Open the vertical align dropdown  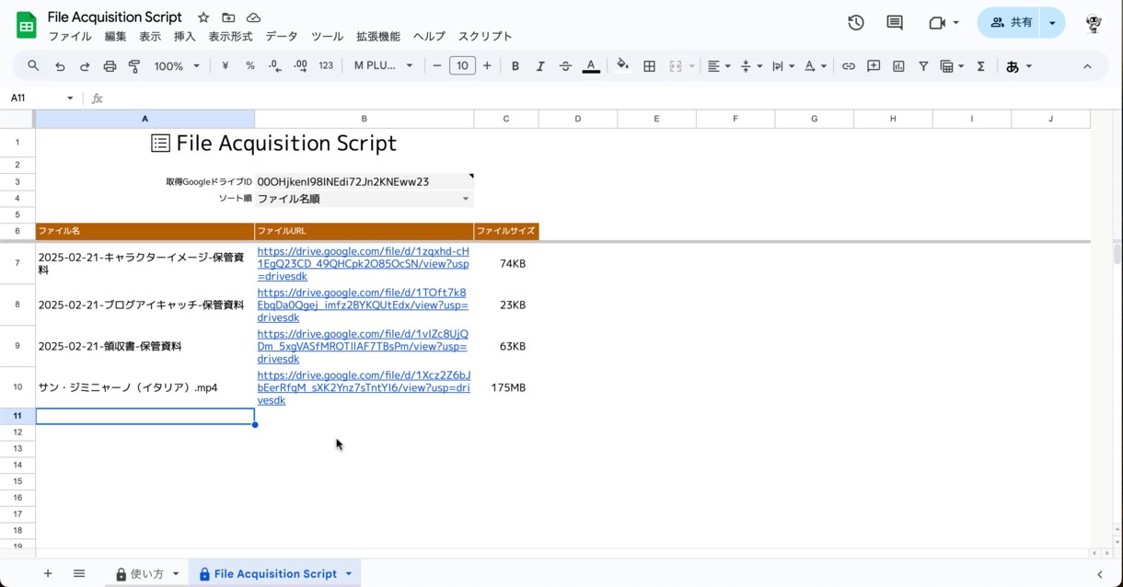(751, 66)
